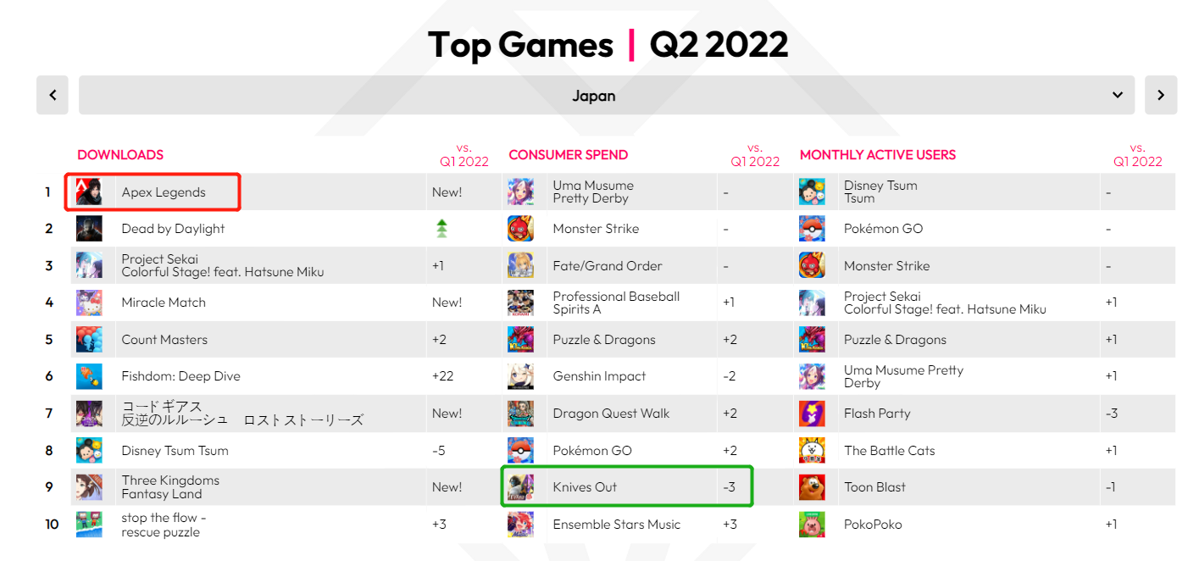1199x561 pixels.
Task: Go to the next country with right arrow
Action: click(1161, 96)
